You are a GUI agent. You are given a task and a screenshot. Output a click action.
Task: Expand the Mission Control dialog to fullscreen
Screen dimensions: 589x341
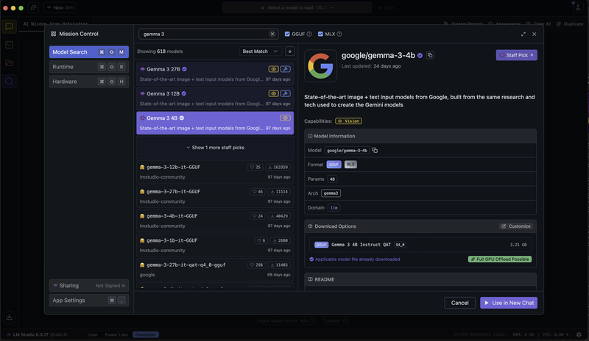click(523, 34)
